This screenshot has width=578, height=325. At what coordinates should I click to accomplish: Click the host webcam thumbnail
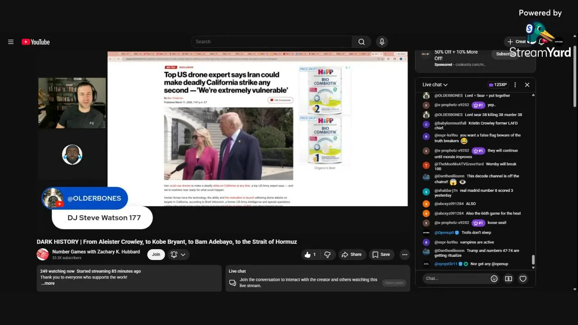[72, 103]
